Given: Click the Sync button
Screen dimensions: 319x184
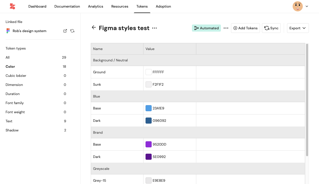Looking at the screenshot, I should coord(271,28).
